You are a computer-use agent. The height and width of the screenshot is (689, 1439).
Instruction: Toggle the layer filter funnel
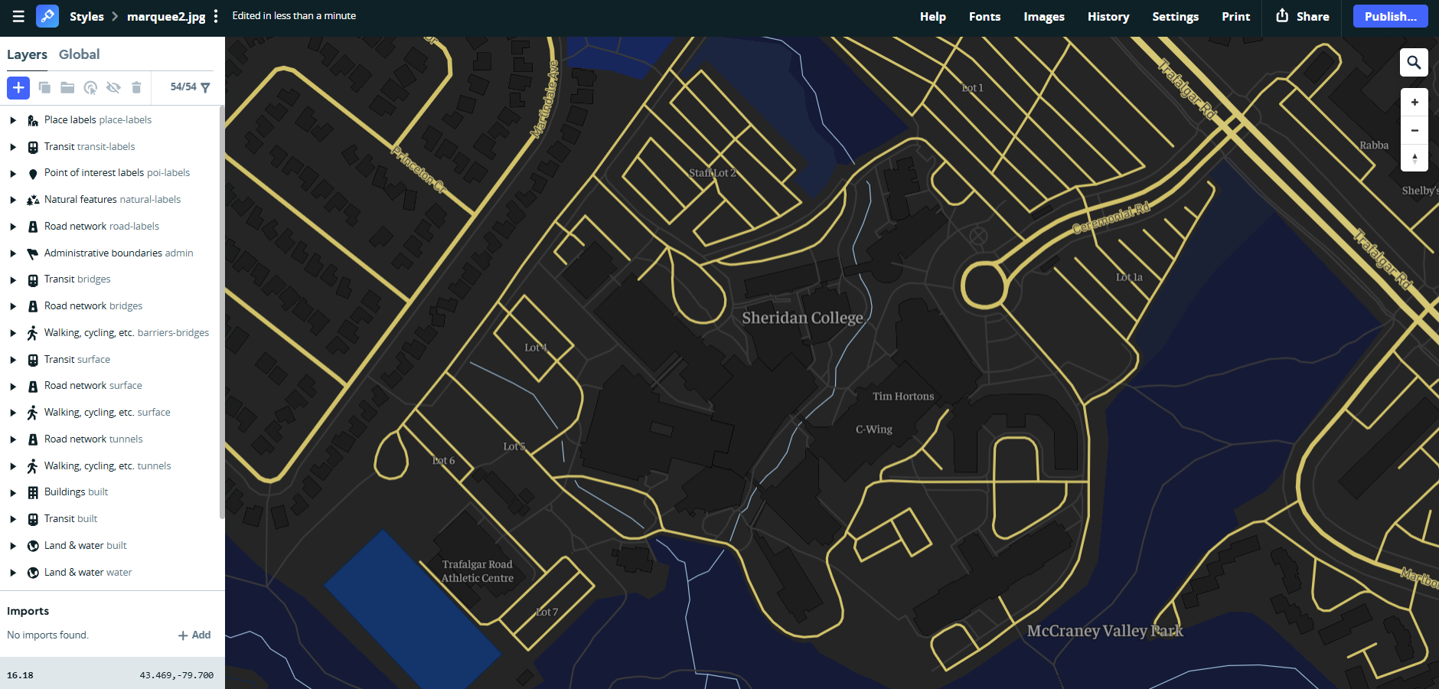click(205, 88)
